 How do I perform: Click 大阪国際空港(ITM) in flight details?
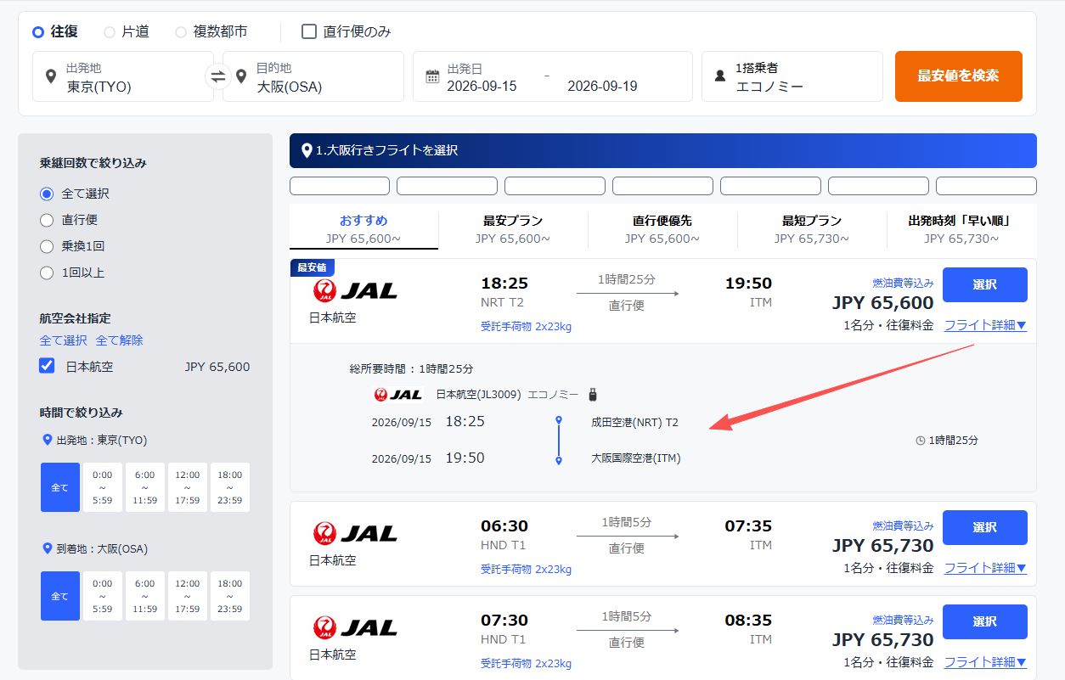coord(636,458)
